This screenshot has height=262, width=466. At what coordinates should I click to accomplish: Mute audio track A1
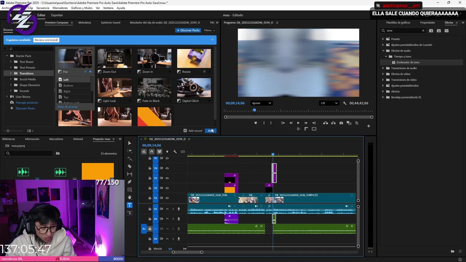click(x=167, y=209)
